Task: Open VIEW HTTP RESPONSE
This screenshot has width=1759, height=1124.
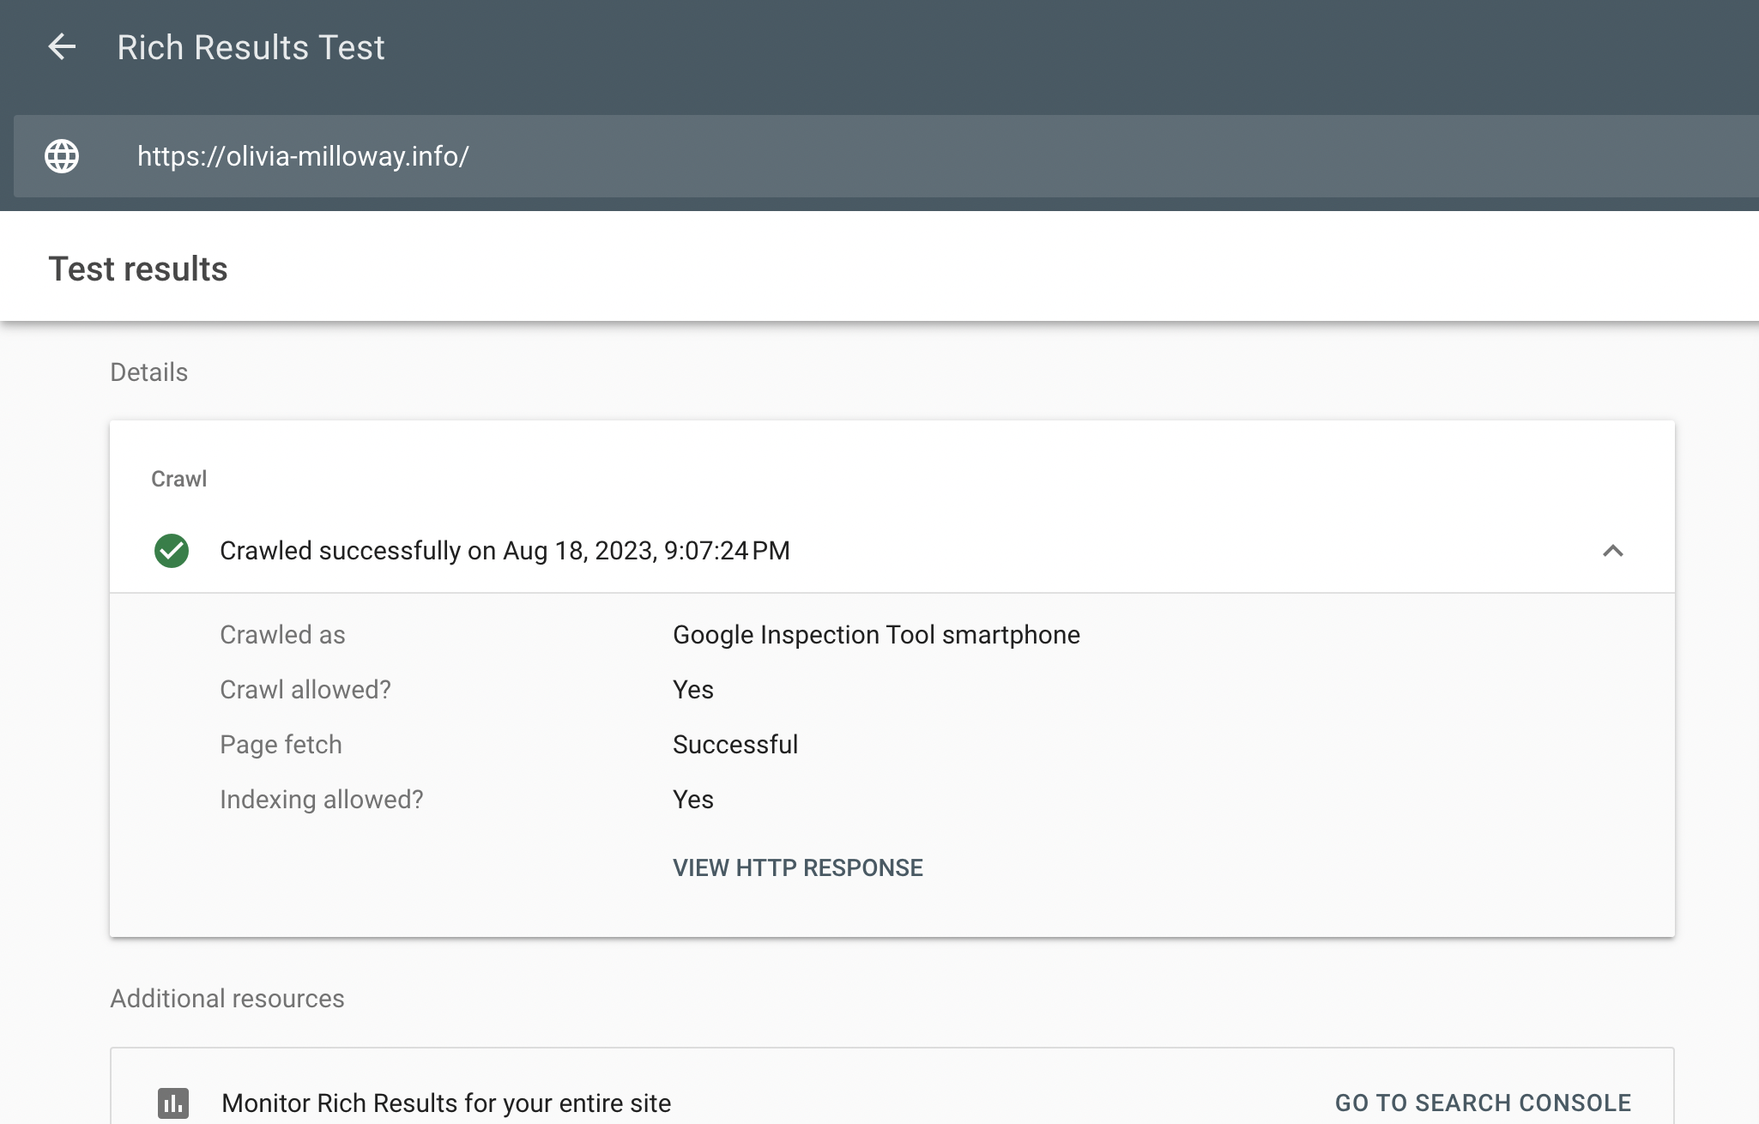Action: point(798,867)
